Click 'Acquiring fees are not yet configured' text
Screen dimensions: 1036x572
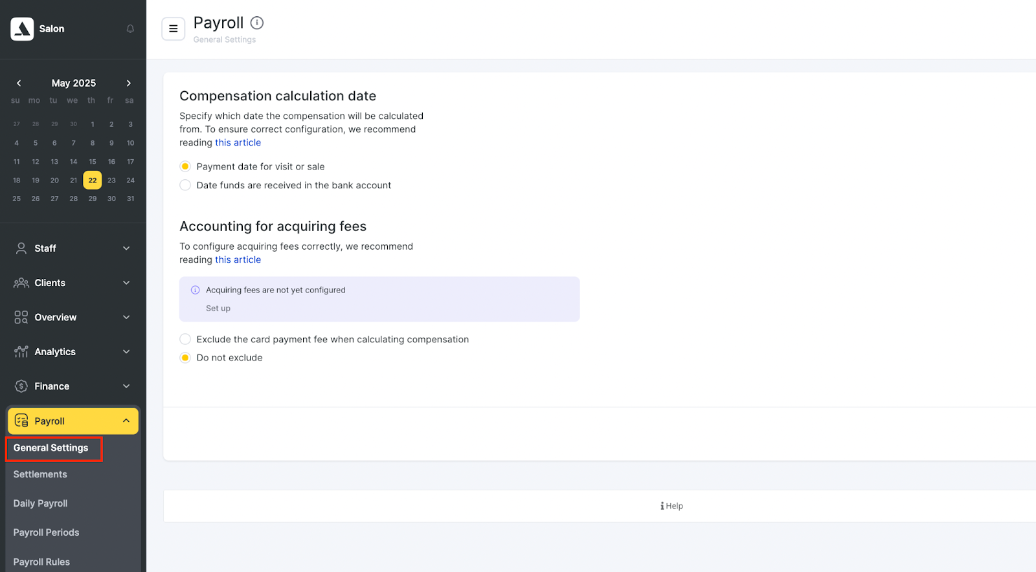point(276,290)
